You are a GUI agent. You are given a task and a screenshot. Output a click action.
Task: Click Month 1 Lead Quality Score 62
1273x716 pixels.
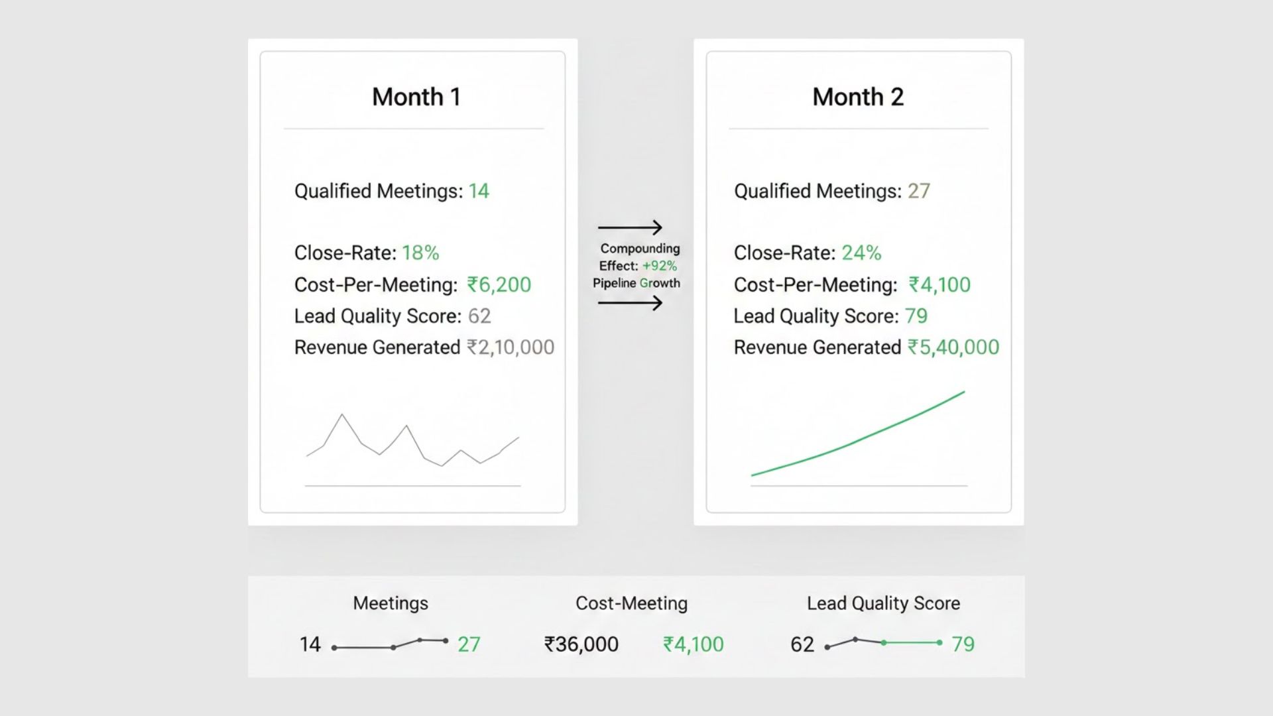(x=479, y=316)
